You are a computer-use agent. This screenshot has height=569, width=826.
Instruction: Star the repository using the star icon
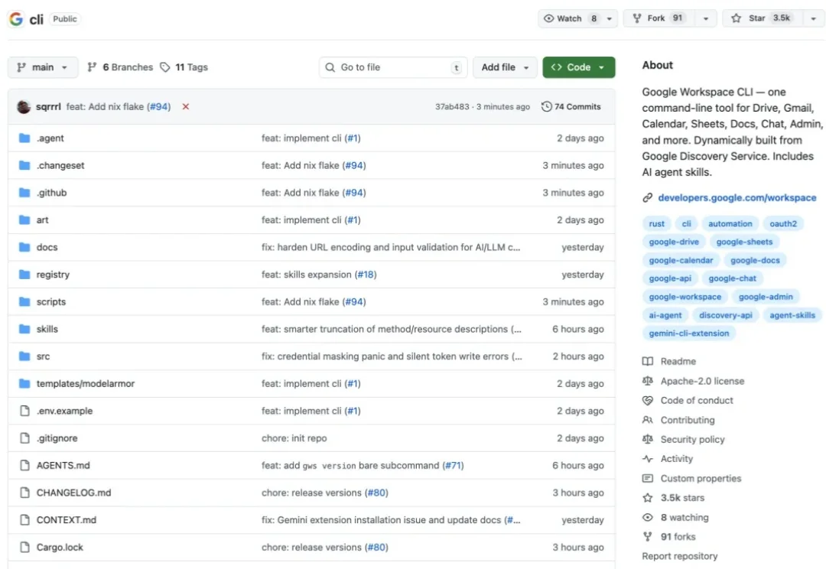coord(736,18)
